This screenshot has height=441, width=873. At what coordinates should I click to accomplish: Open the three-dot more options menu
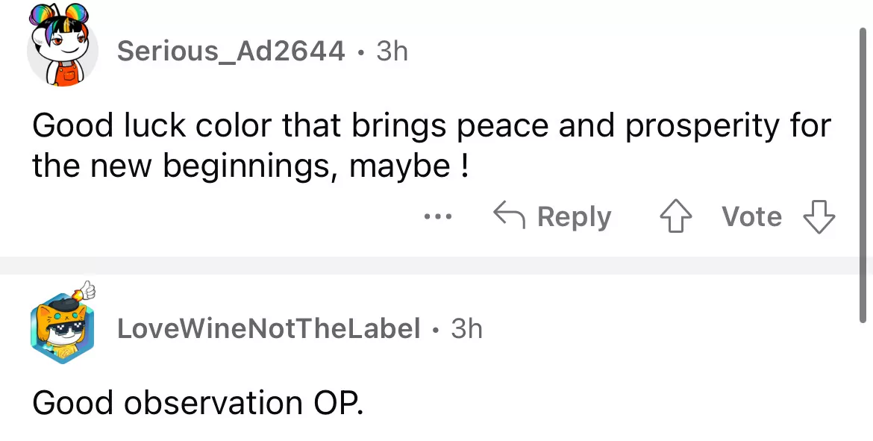coord(438,217)
